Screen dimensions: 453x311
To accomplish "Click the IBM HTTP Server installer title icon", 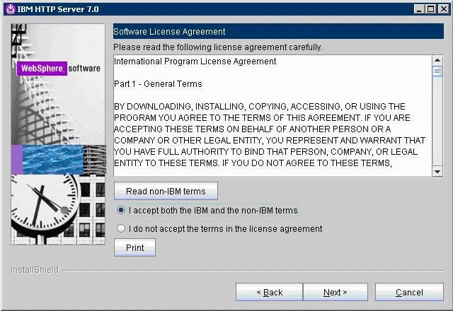I will (x=11, y=9).
